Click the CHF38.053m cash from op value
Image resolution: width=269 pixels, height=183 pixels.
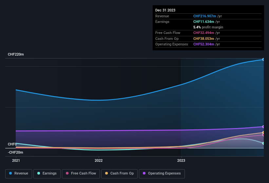click(x=204, y=39)
